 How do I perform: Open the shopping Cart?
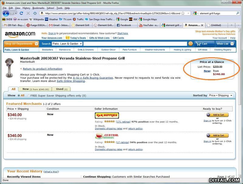click(x=204, y=44)
